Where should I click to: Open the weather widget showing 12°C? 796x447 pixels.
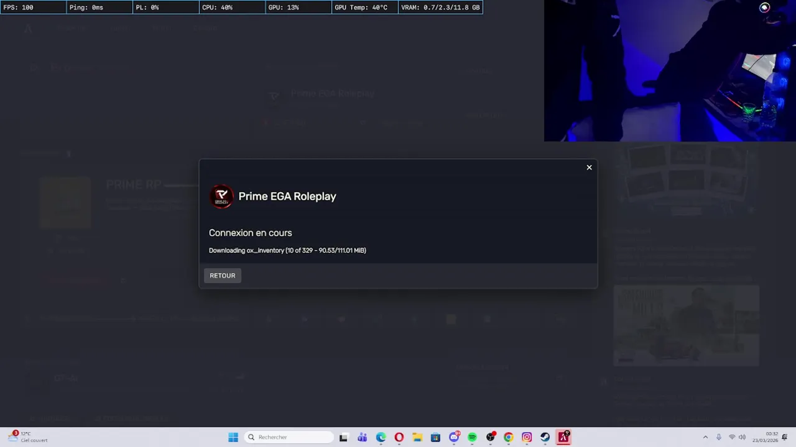(x=29, y=437)
